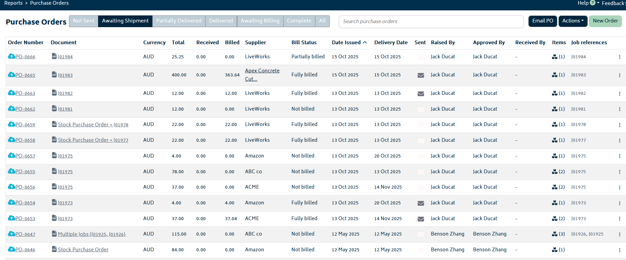Focus the Search purchase orders field
Screen dimensions: 626x260
431,21
